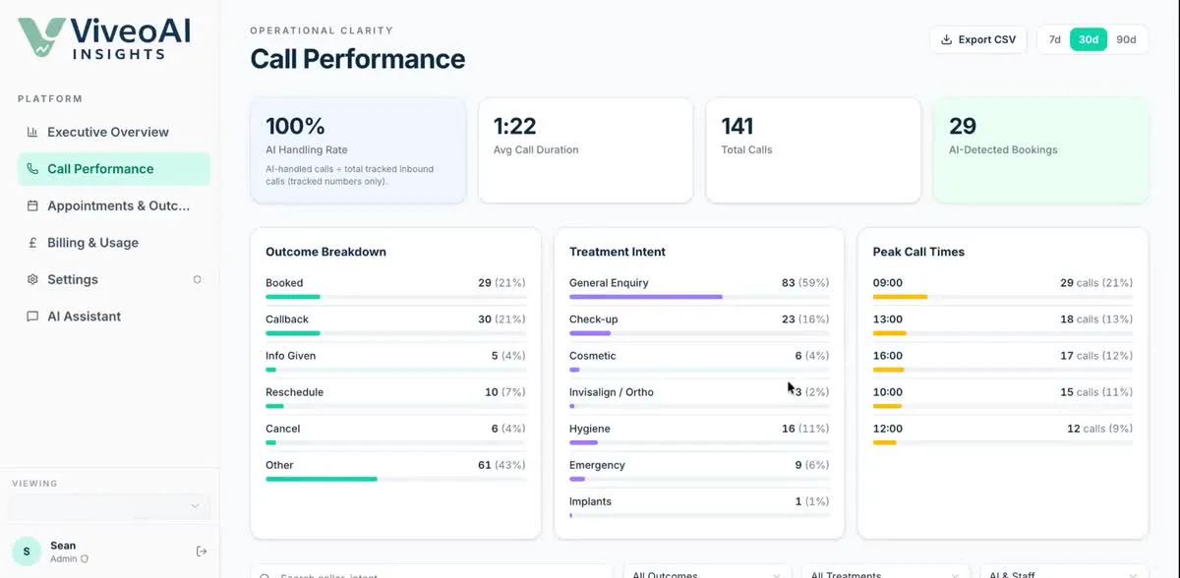1180x578 pixels.
Task: Click the Billing & Usage pound icon
Action: [x=32, y=243]
